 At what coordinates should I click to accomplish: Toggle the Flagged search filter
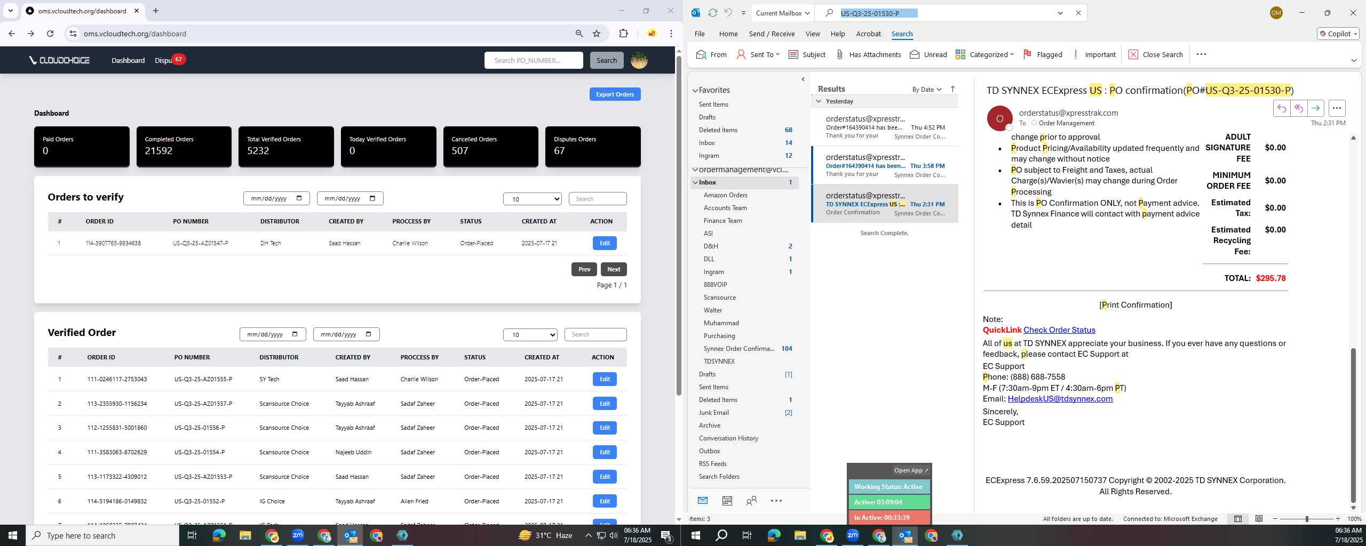(x=1043, y=54)
